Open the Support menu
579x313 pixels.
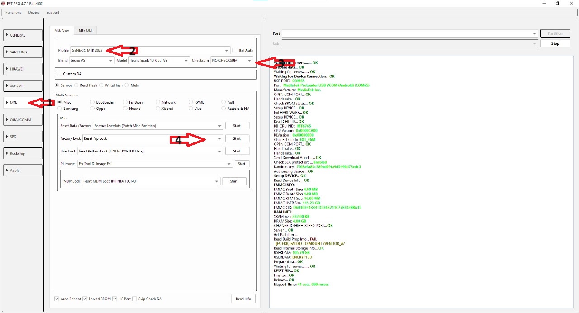52,12
